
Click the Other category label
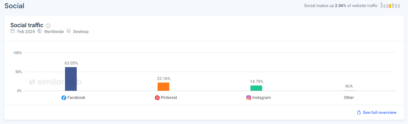coord(349,98)
